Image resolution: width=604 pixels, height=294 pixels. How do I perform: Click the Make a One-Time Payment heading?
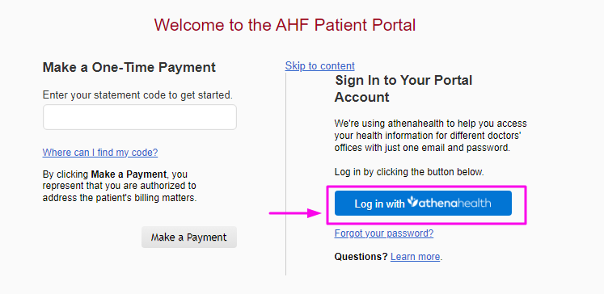click(x=129, y=67)
